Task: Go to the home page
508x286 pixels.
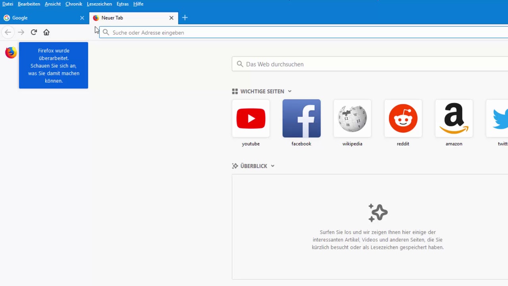Action: coord(46,32)
